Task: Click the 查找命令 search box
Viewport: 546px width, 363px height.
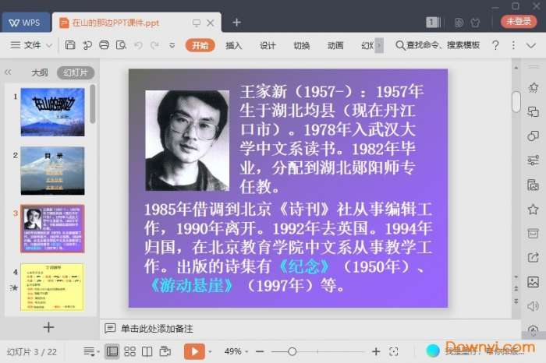Action: pyautogui.click(x=438, y=45)
